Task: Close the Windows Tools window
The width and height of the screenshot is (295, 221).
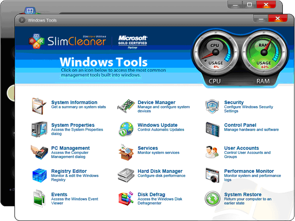Action: click(x=278, y=18)
